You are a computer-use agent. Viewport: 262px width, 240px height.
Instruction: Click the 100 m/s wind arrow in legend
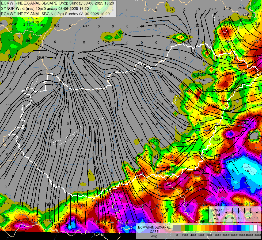coord(257,211)
